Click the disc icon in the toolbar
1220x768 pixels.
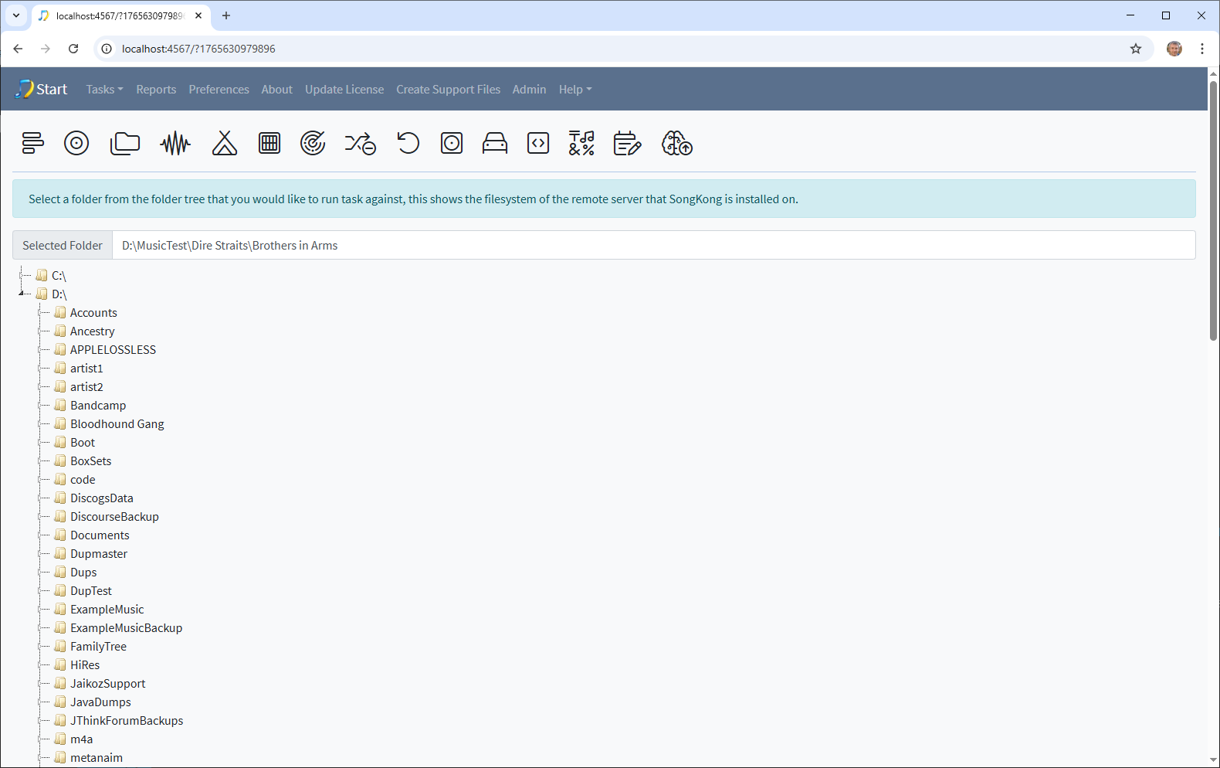(x=76, y=143)
